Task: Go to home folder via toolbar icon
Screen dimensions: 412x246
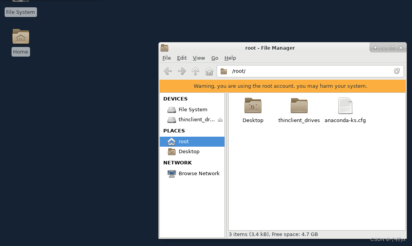Action: point(209,71)
